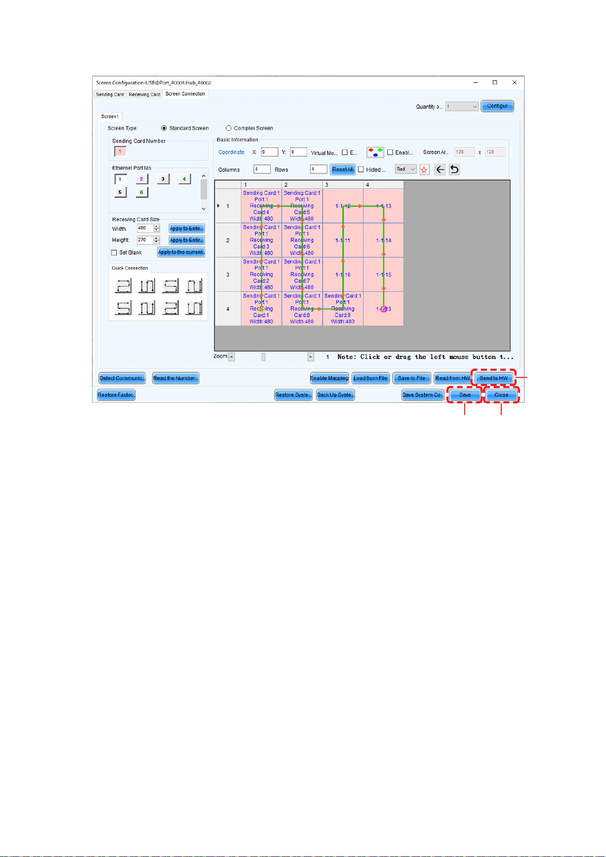
Task: Click the ResetAll button
Action: click(x=343, y=169)
